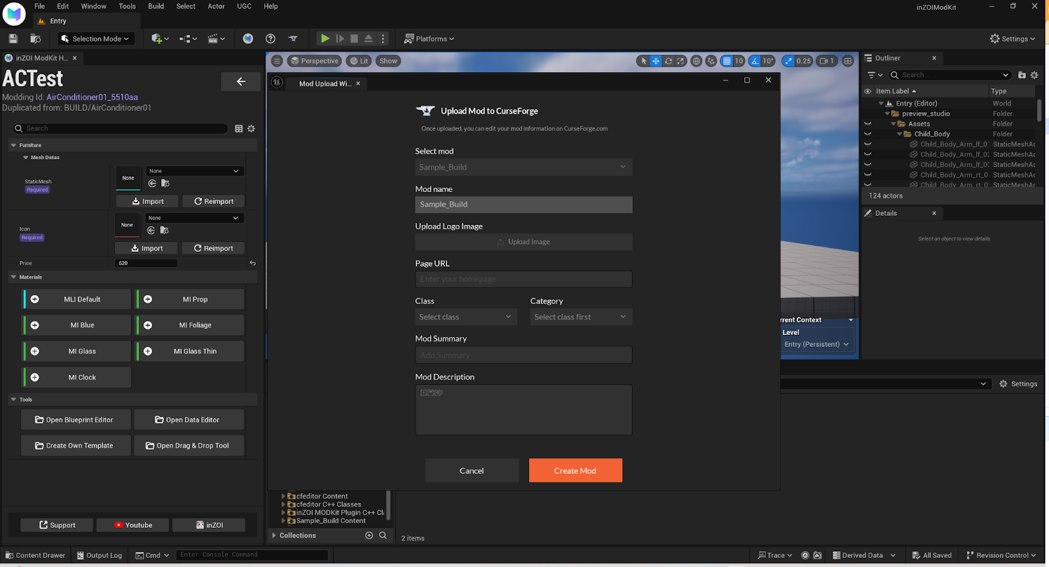Click the Mod Summary input field

[523, 355]
